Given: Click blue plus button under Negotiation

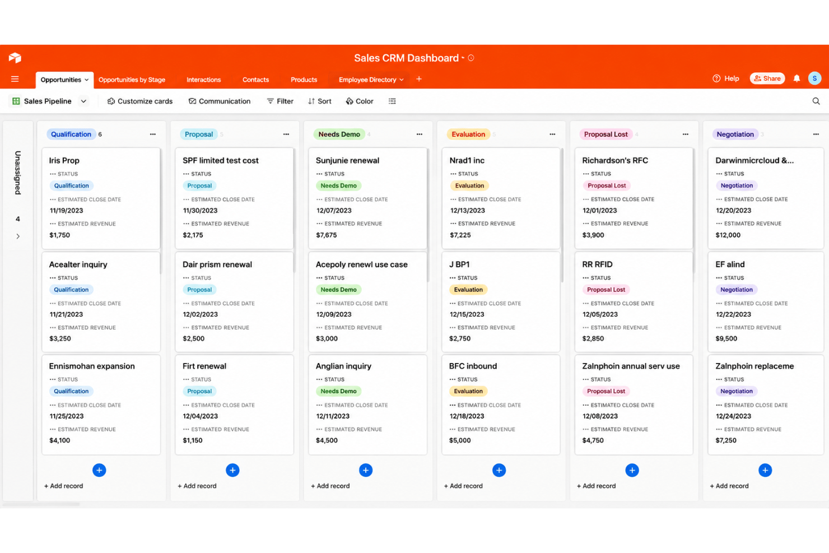Looking at the screenshot, I should (765, 470).
